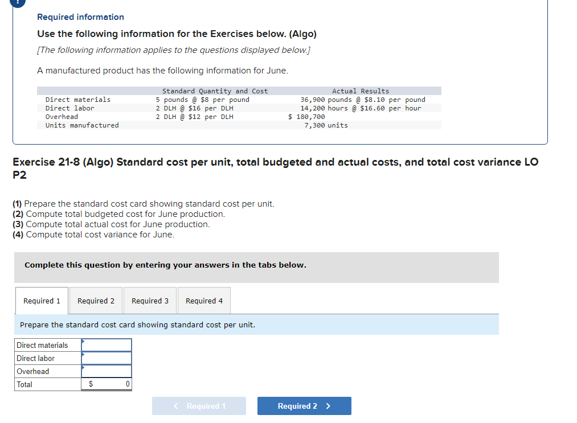The height and width of the screenshot is (423, 577).
Task: Switch to the Required 2 tab
Action: pyautogui.click(x=96, y=301)
